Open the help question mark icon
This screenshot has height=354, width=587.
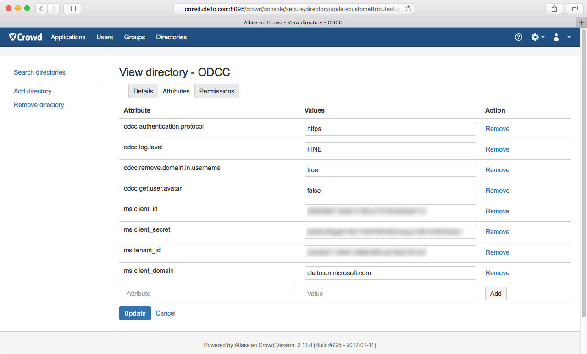coord(519,38)
